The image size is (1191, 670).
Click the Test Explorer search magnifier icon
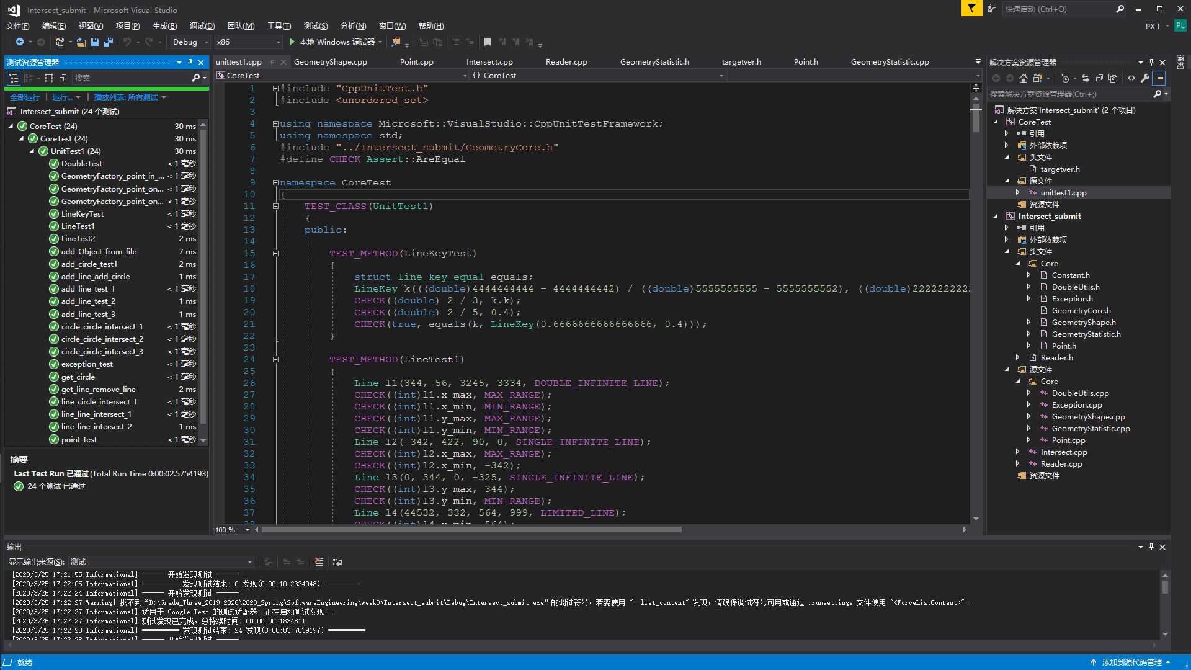click(x=195, y=78)
